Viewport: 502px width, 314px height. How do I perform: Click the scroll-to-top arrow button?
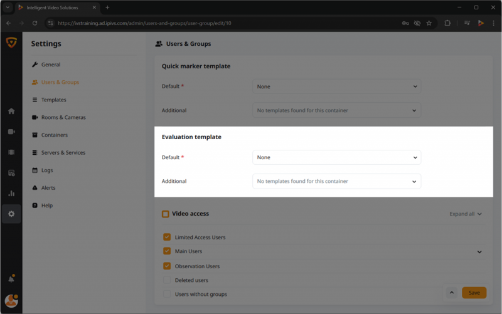[x=452, y=293]
